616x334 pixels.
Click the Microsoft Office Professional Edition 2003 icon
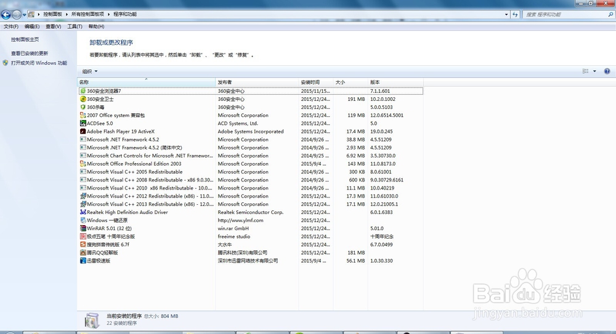83,164
